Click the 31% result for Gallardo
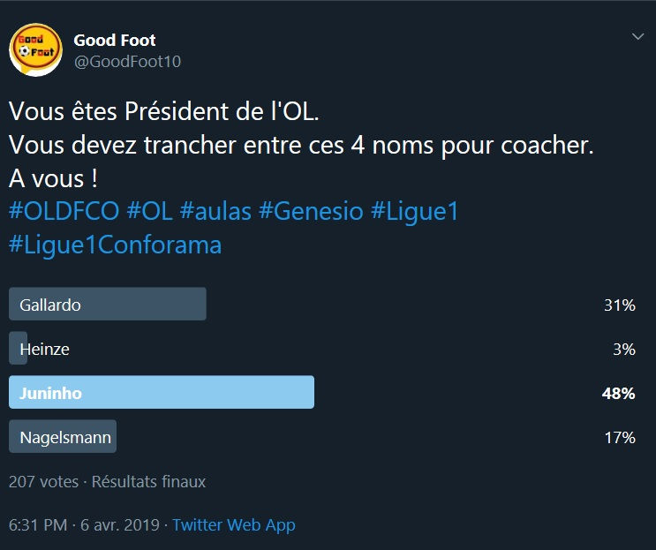 pos(620,305)
